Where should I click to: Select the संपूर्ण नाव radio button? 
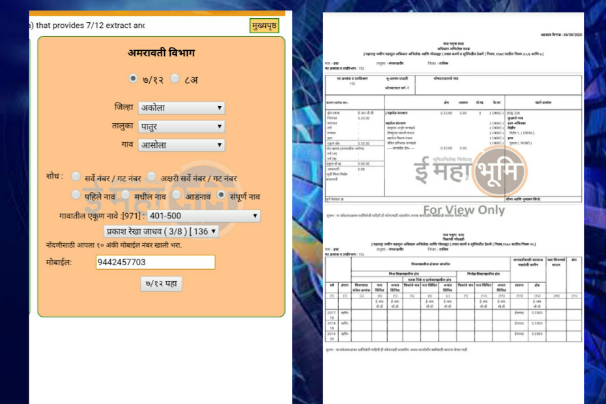(221, 194)
